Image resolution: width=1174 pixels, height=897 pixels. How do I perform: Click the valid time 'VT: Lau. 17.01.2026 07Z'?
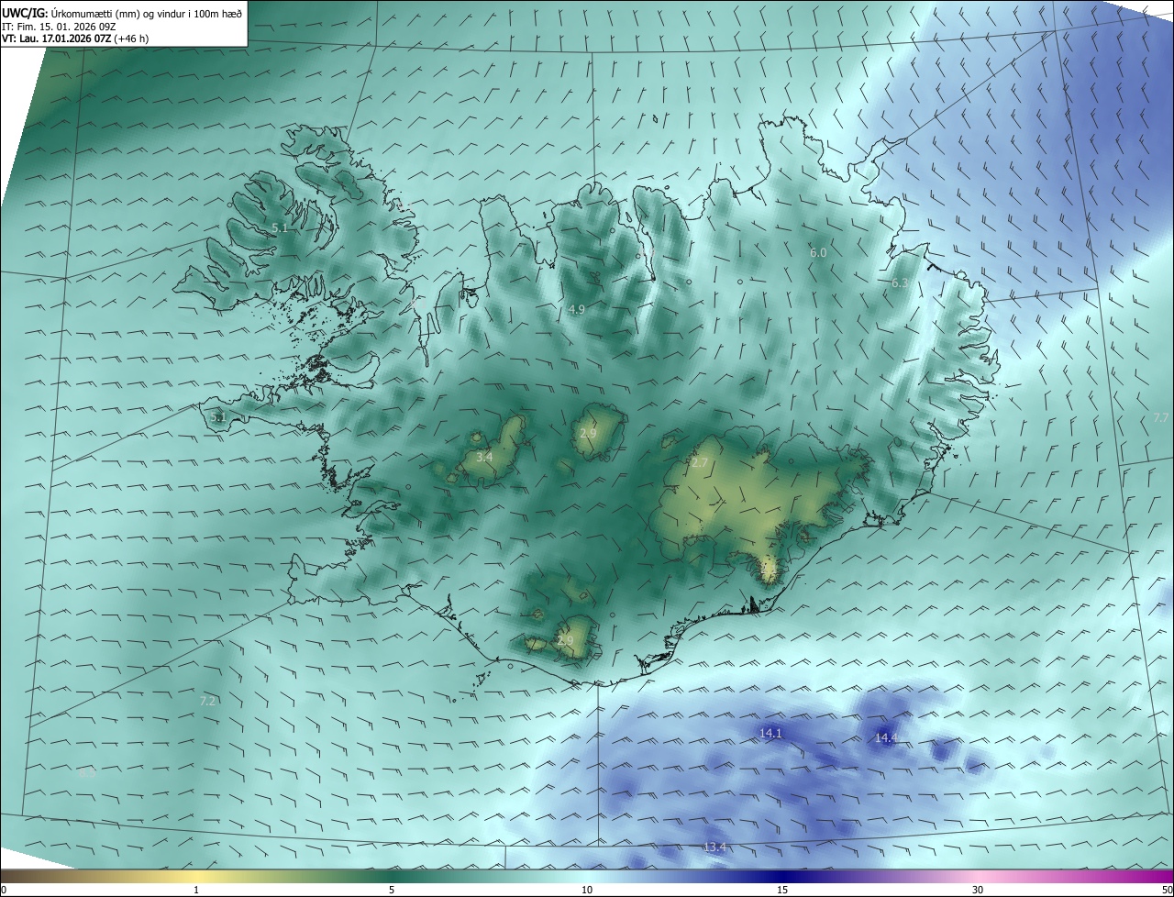pos(56,39)
